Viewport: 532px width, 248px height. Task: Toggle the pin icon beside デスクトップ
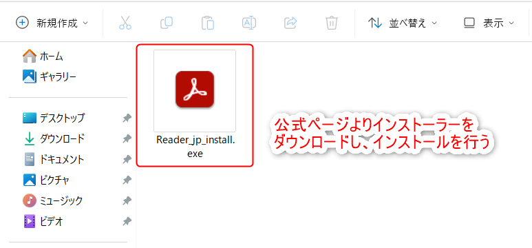click(127, 118)
